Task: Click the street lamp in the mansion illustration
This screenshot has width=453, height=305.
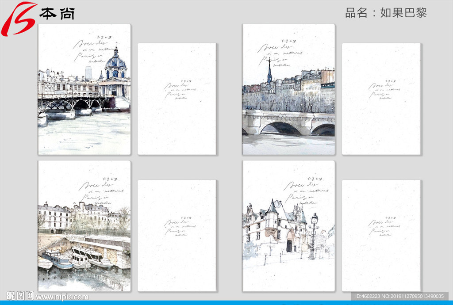Action: point(314,234)
